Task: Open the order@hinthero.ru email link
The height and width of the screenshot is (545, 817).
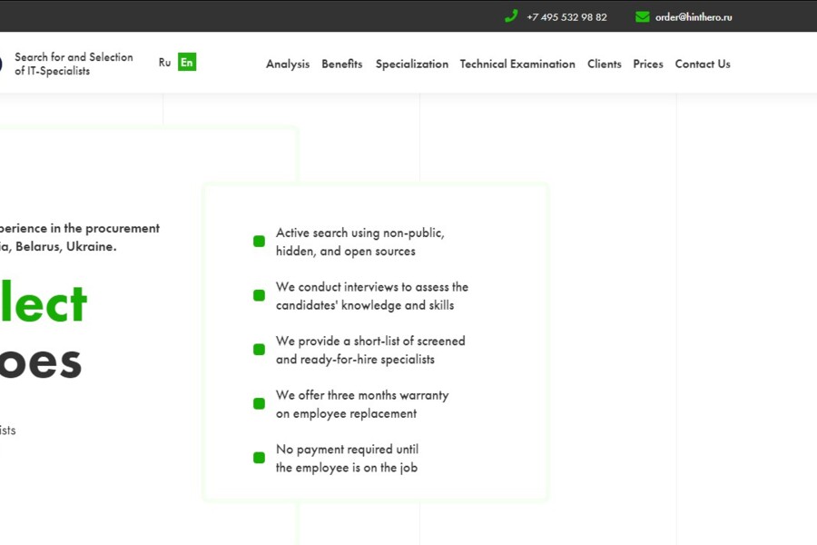Action: click(x=694, y=17)
